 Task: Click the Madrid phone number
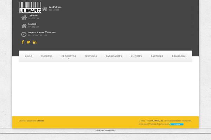33,27
